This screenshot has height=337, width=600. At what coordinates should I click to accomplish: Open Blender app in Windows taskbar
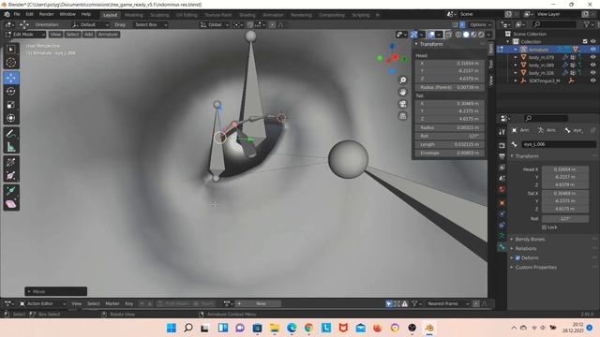pos(429,328)
